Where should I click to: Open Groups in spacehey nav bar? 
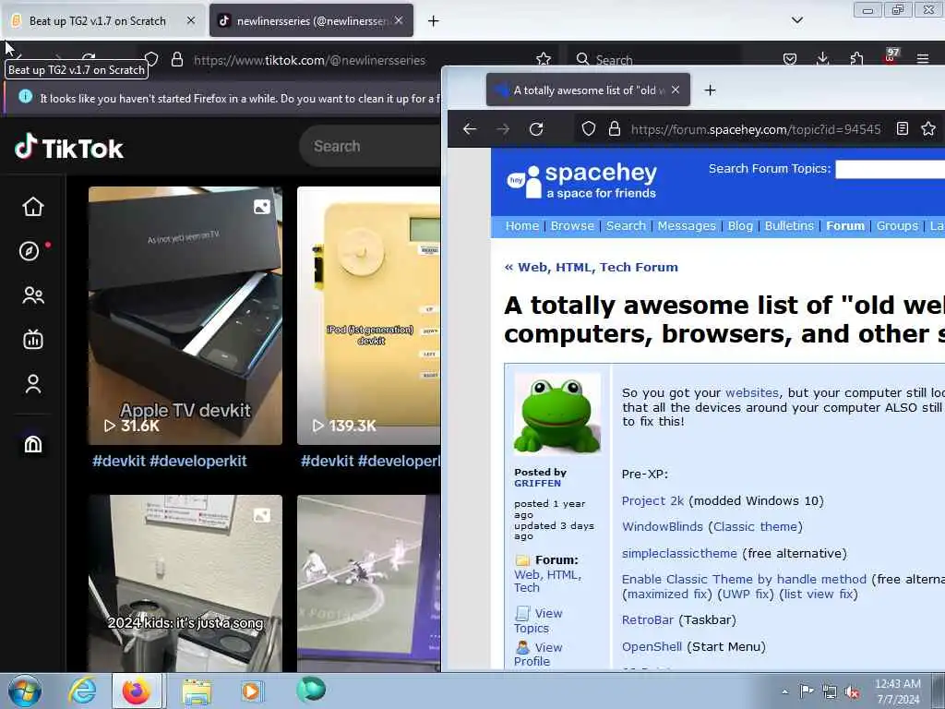coord(897,225)
